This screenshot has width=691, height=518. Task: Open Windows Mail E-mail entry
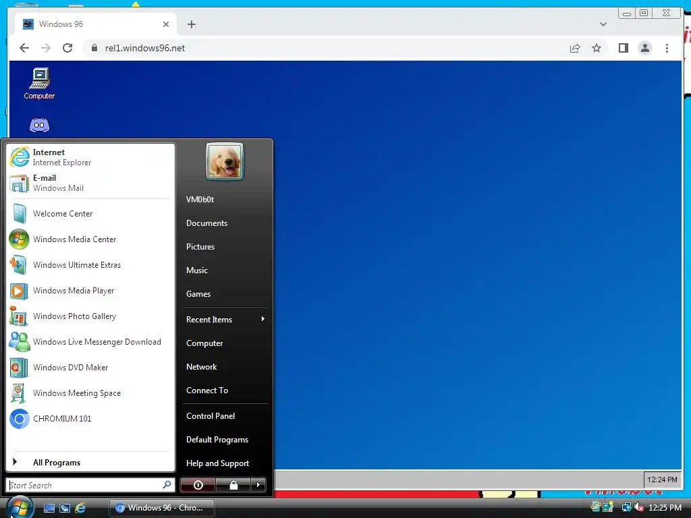[x=90, y=183]
